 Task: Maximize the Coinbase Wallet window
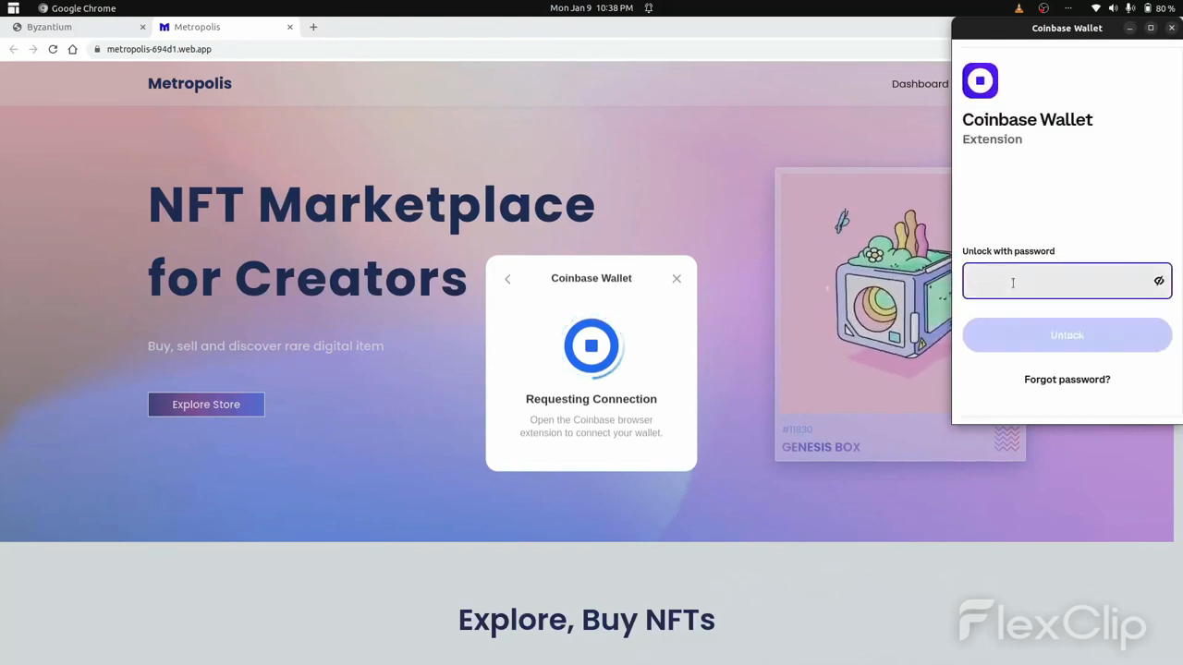[1151, 28]
